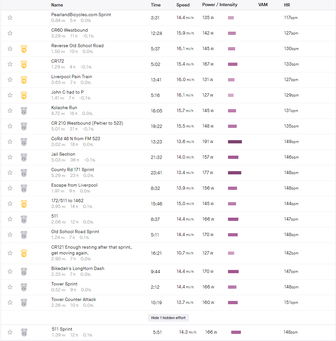Click PR medal next to Liverpool Pain Train
The image size is (336, 341).
[24, 80]
